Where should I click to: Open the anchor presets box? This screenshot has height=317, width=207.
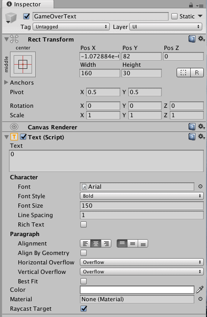tap(23, 64)
